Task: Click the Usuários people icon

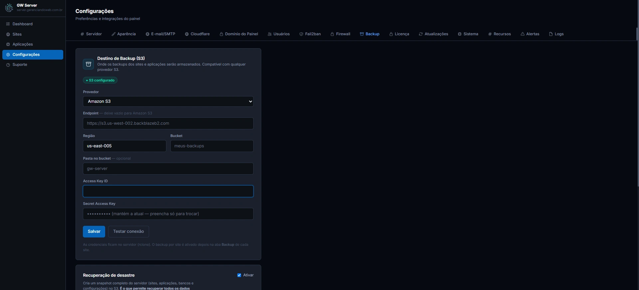Action: tap(270, 34)
